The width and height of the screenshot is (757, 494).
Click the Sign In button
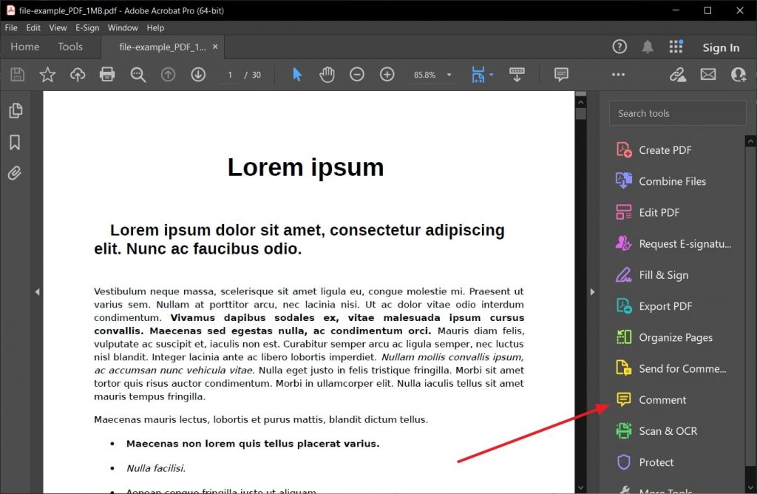(721, 47)
